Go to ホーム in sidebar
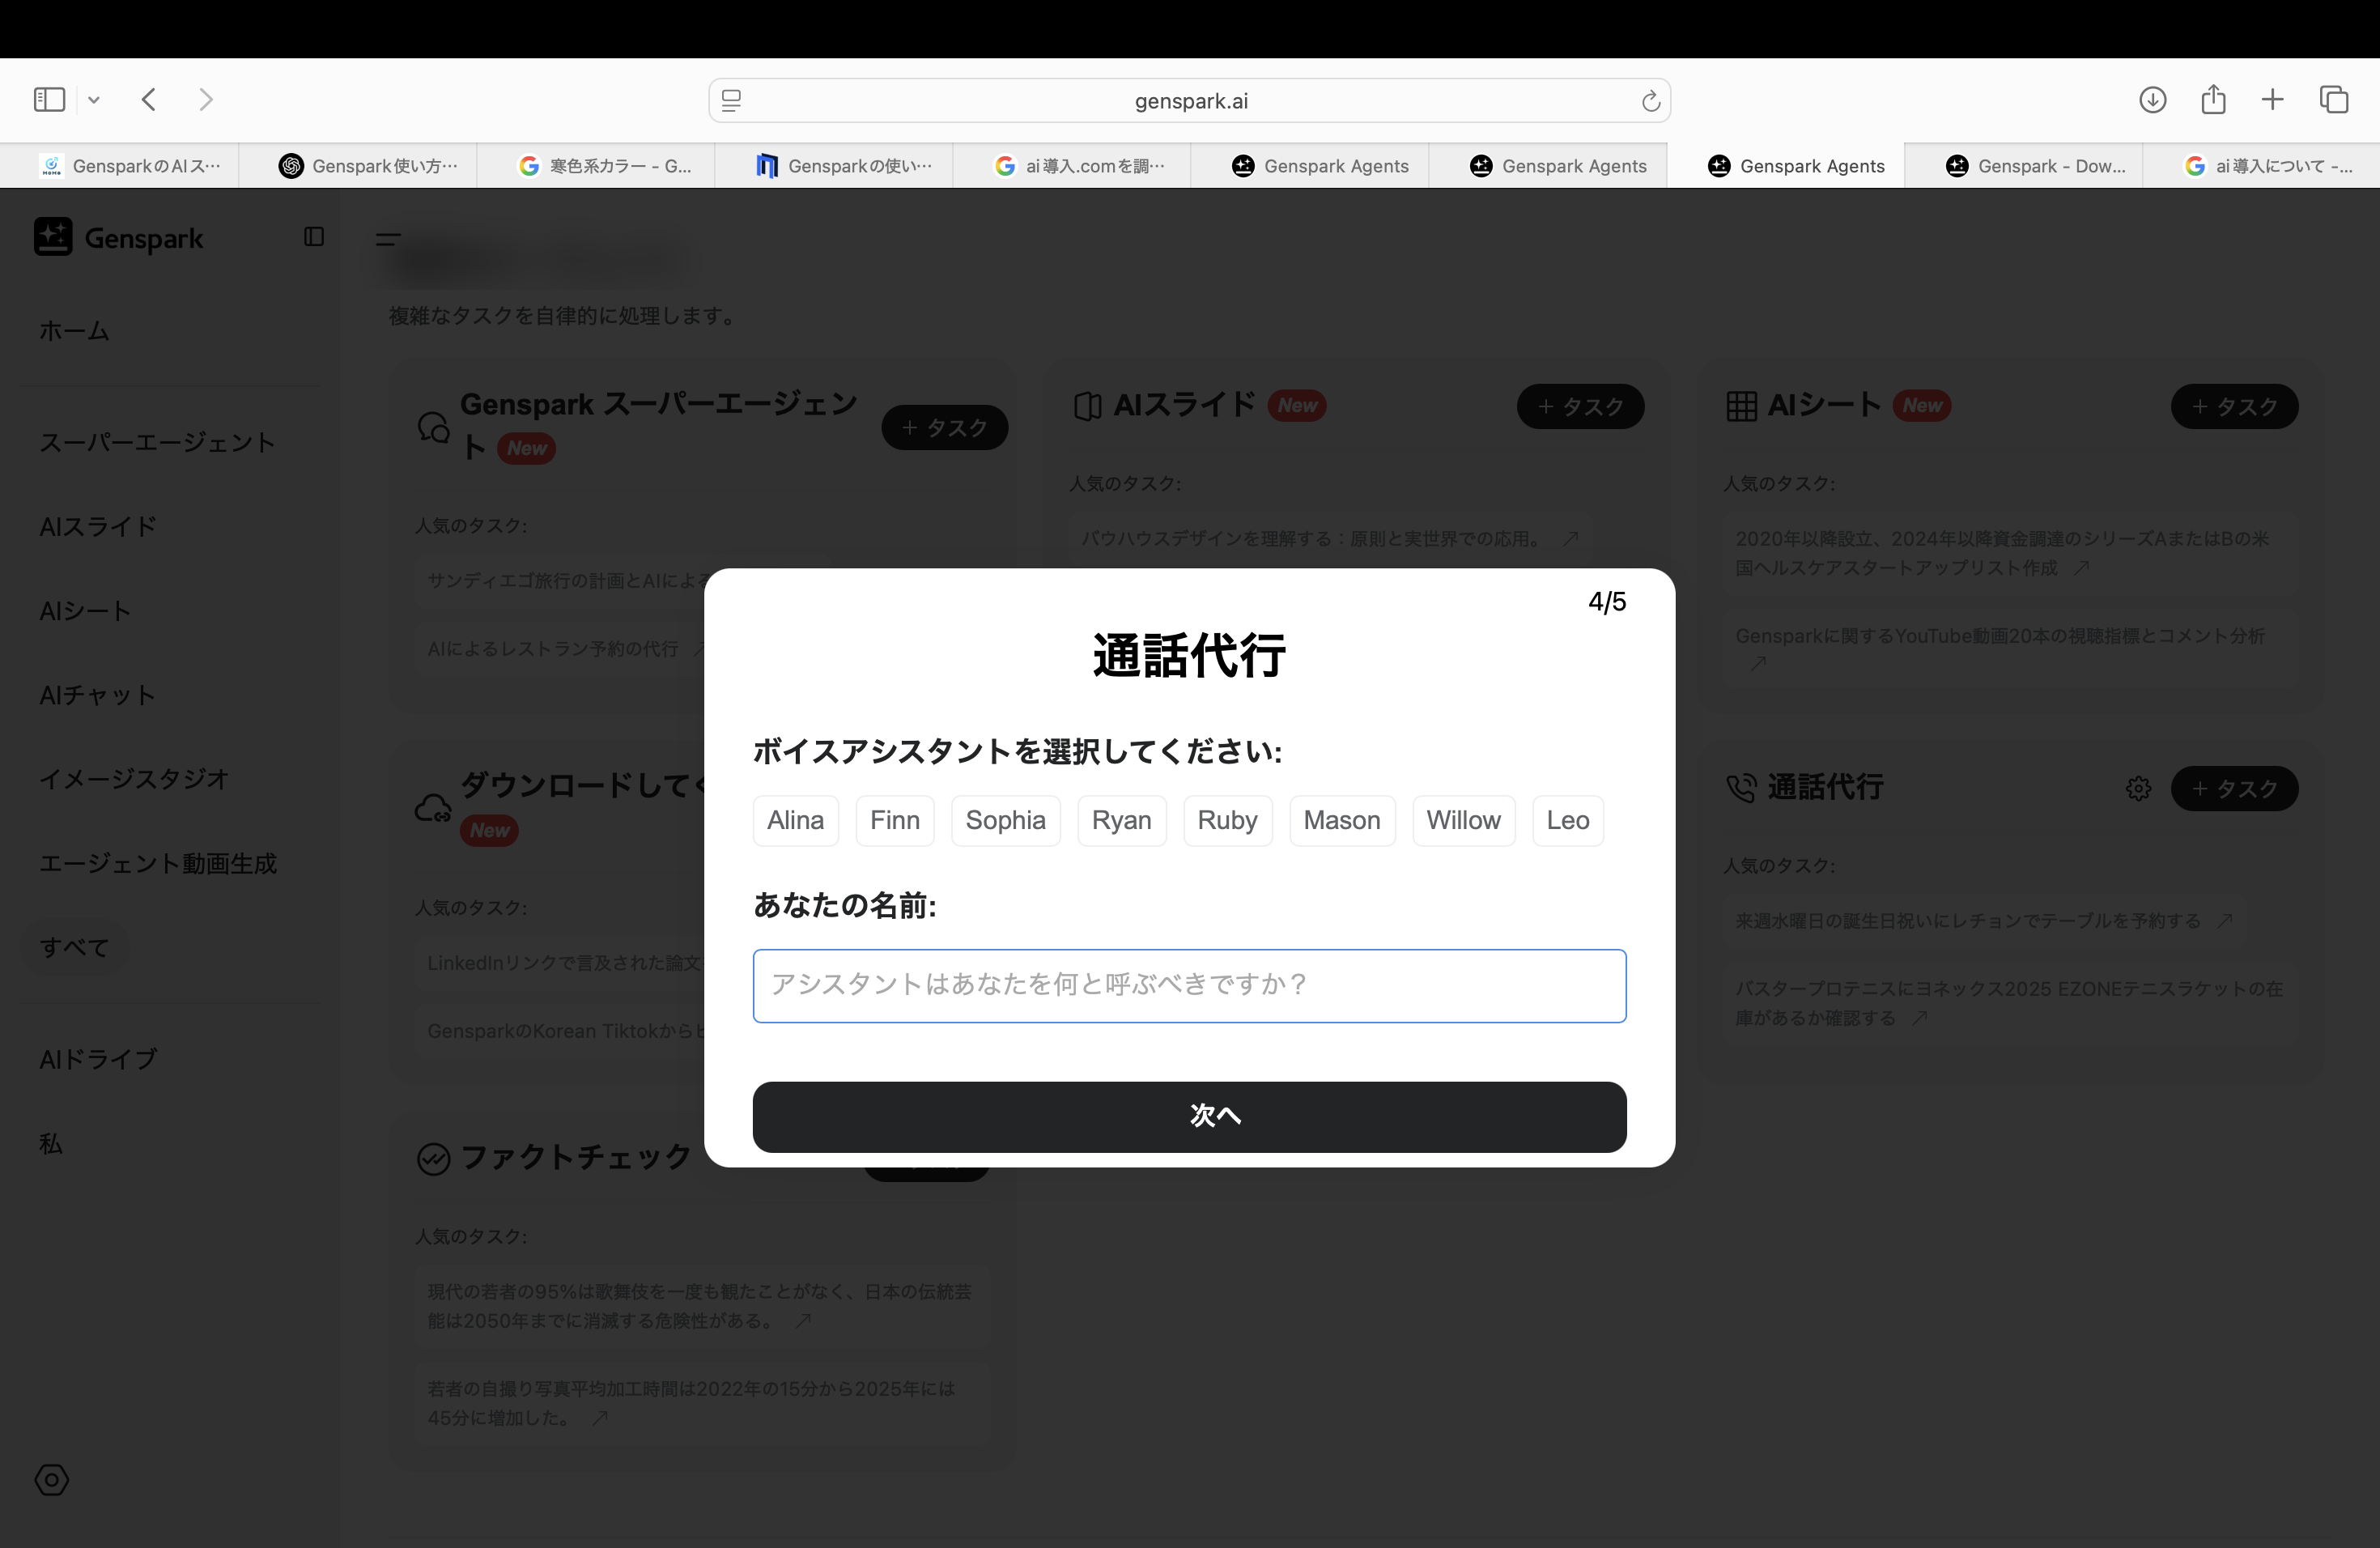Image resolution: width=2380 pixels, height=1548 pixels. click(x=74, y=331)
